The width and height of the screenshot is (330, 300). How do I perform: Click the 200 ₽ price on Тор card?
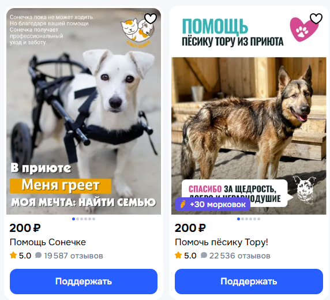pyautogui.click(x=190, y=228)
